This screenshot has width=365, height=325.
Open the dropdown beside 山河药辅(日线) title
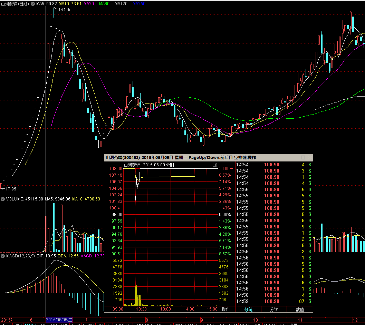pyautogui.click(x=33, y=4)
